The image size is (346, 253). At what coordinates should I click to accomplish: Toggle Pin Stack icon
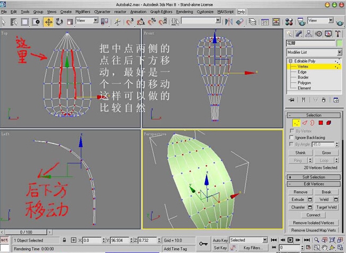pos(292,100)
